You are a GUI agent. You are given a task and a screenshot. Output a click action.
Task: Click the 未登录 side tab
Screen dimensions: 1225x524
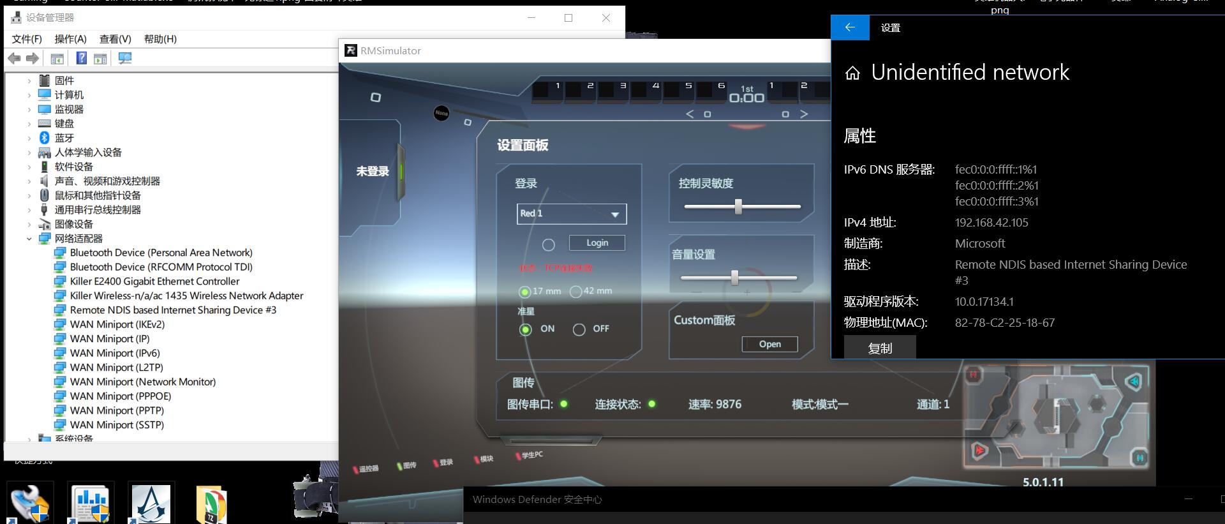click(373, 171)
